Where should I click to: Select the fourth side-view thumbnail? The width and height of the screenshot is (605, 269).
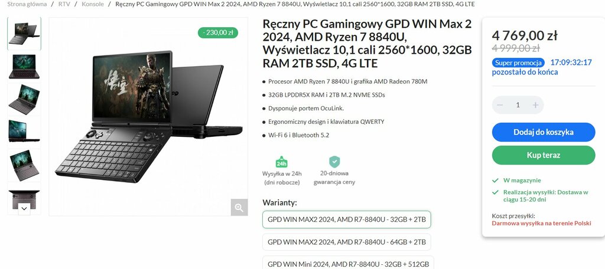click(x=24, y=132)
